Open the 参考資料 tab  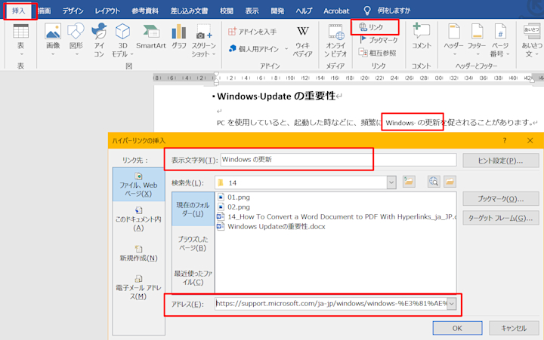pos(145,11)
